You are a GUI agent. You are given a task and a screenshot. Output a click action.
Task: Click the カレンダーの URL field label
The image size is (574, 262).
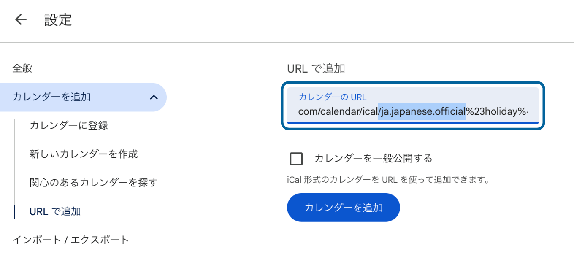click(333, 97)
